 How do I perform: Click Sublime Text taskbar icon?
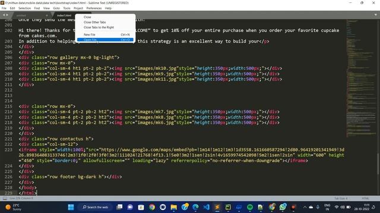(x=217, y=207)
